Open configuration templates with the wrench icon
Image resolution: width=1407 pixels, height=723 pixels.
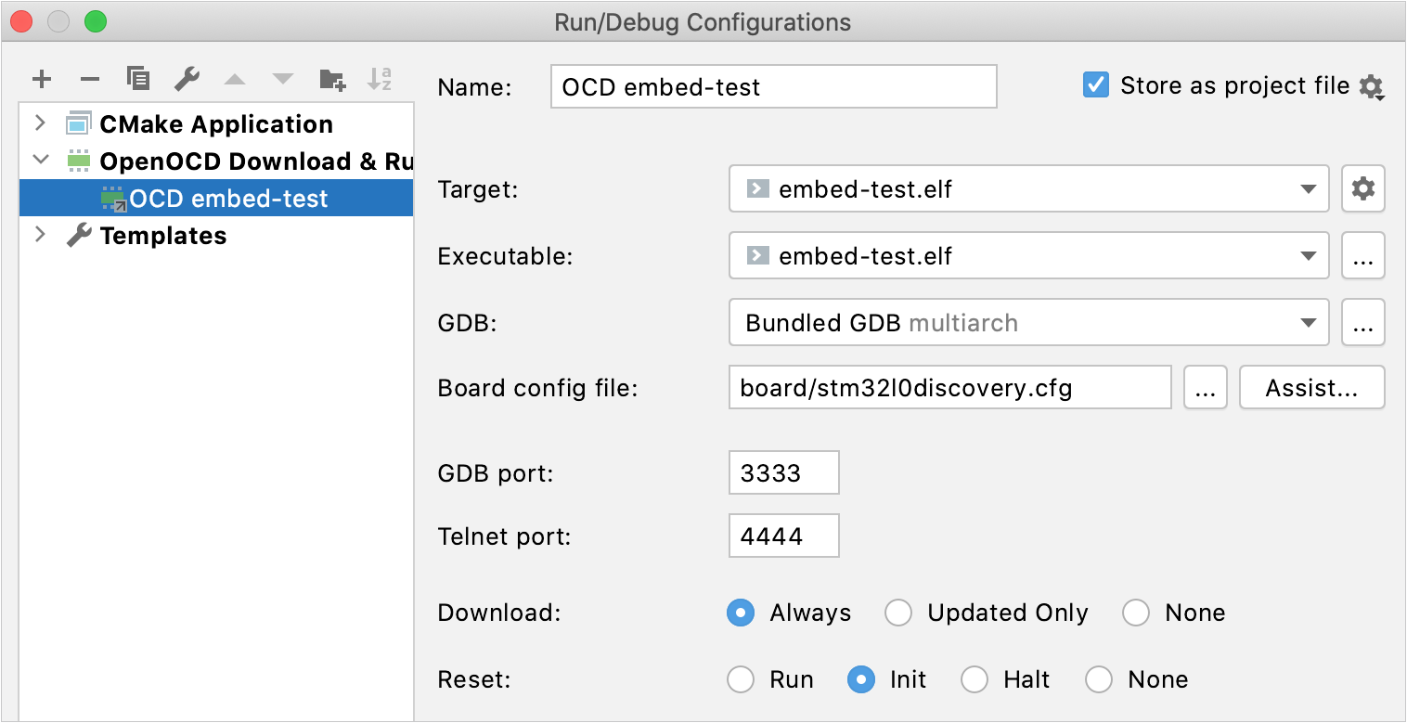pos(186,79)
